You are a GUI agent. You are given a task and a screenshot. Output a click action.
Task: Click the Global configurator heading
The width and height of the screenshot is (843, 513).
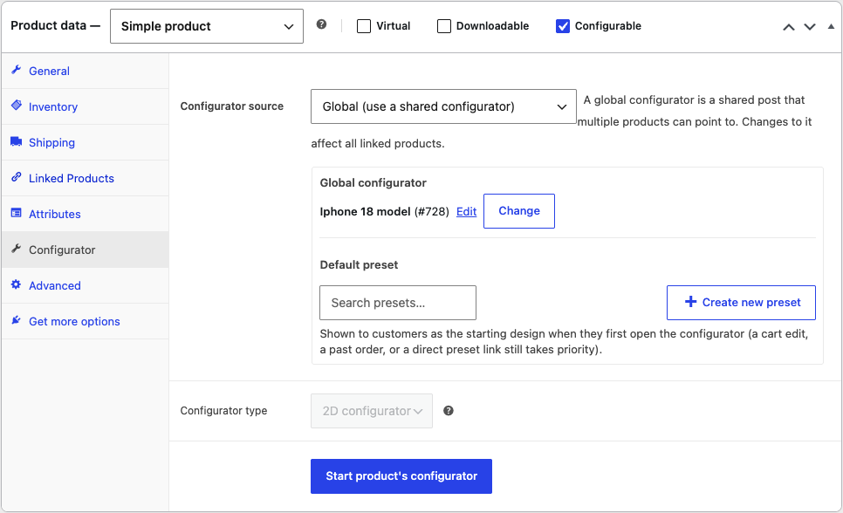coord(374,183)
